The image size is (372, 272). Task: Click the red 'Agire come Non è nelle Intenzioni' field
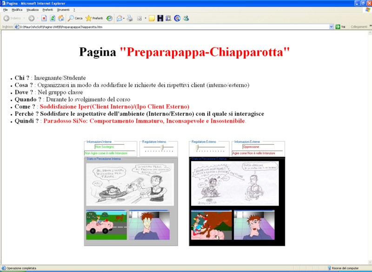[x=257, y=153]
